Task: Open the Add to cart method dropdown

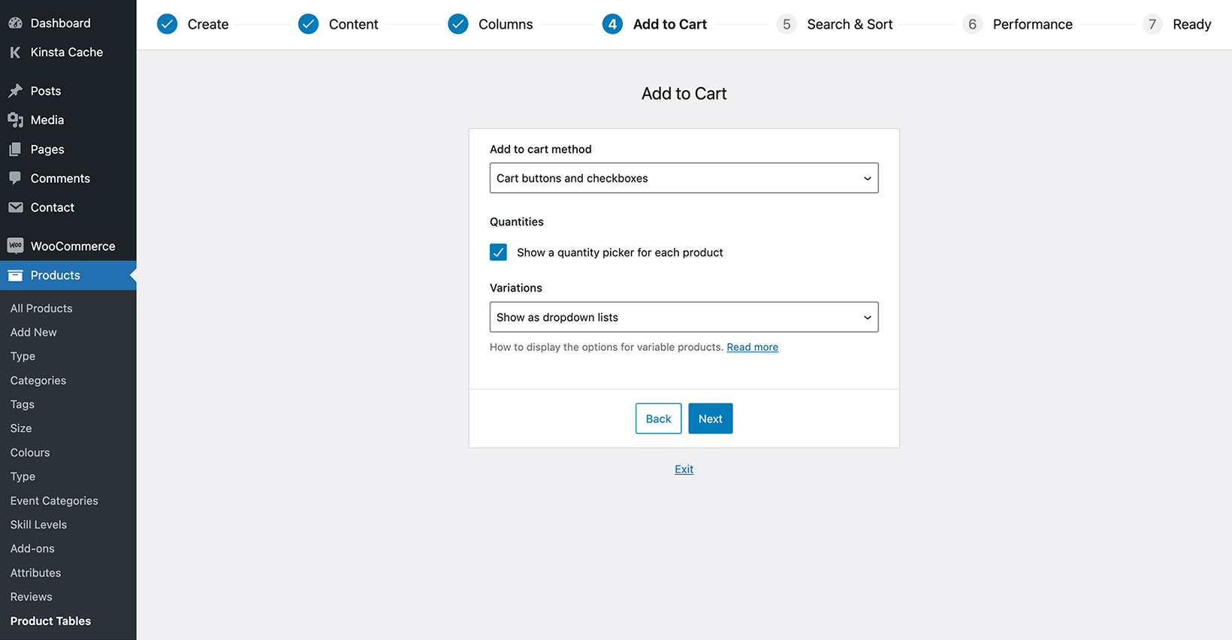Action: click(684, 178)
